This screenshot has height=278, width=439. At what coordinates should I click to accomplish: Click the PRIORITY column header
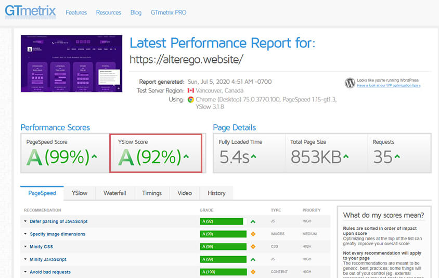[x=312, y=210]
